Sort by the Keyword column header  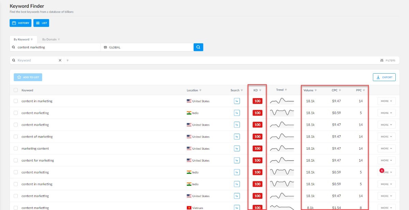point(27,90)
